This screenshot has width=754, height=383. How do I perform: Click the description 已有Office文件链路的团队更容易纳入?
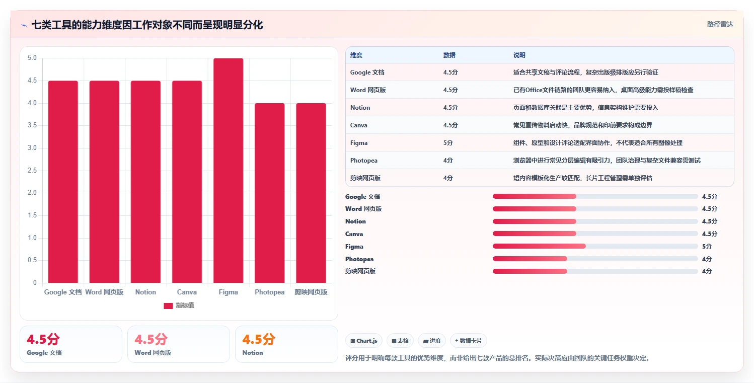coord(604,90)
